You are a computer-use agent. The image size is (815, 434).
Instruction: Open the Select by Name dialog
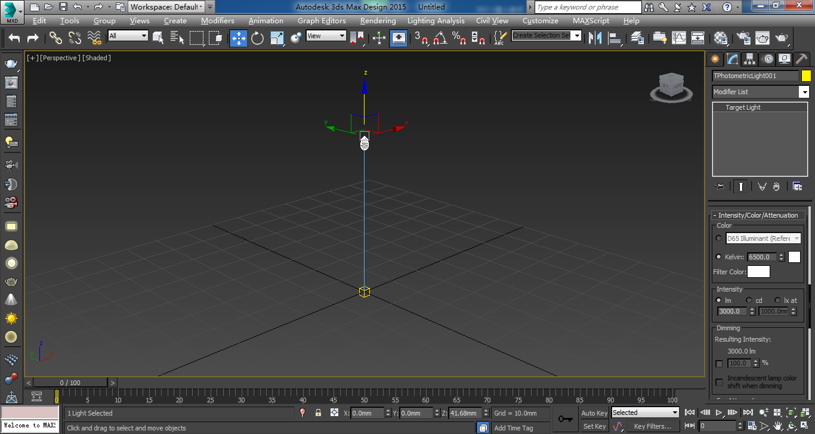(x=177, y=38)
